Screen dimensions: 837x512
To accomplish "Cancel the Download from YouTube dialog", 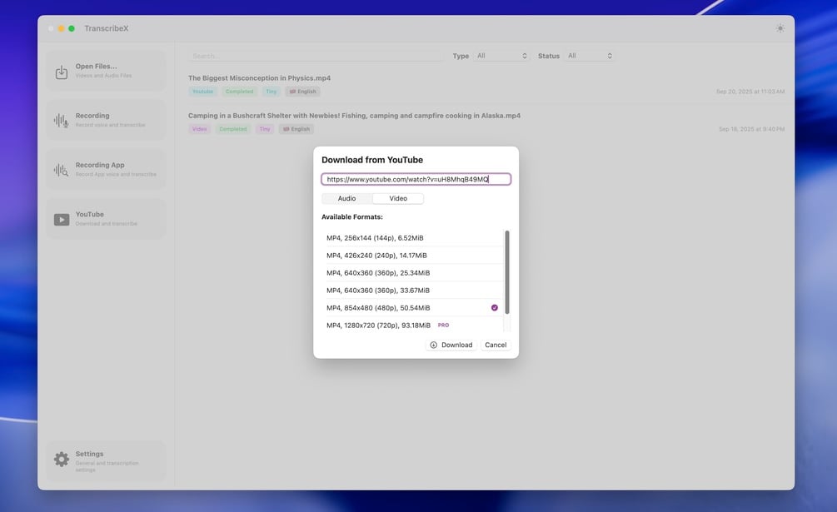I will click(496, 345).
